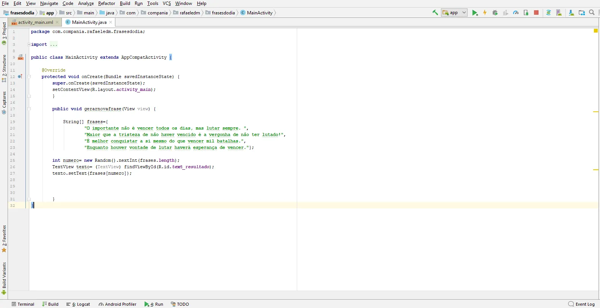Switch to the activity_main.xml tab
Viewport: 600px width, 308px height.
[36, 22]
